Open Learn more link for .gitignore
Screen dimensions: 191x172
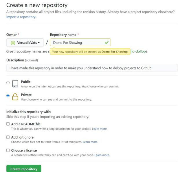[x=90, y=142]
